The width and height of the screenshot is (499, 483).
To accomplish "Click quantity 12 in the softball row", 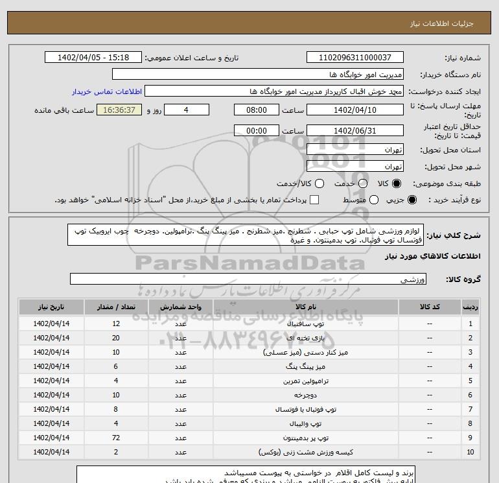I will pyautogui.click(x=116, y=324).
